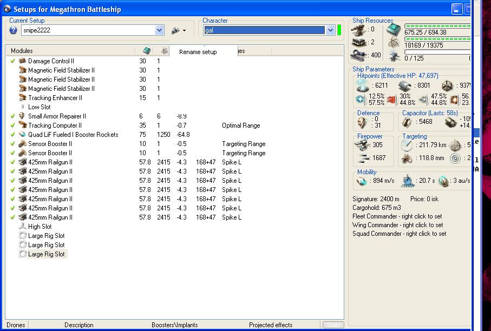The height and width of the screenshot is (331, 491).
Task: Deactivate Quad LiF Fueled I Booster Rockets checkmark
Action: point(12,135)
